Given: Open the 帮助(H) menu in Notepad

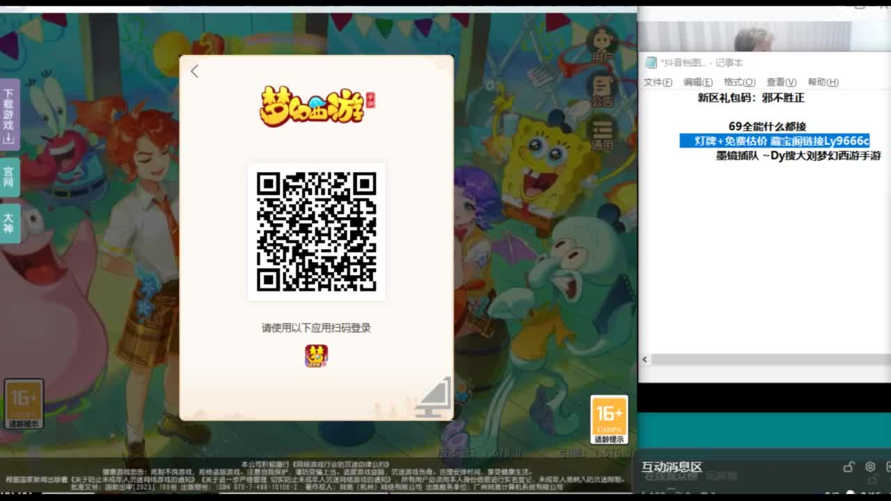Looking at the screenshot, I should point(823,82).
